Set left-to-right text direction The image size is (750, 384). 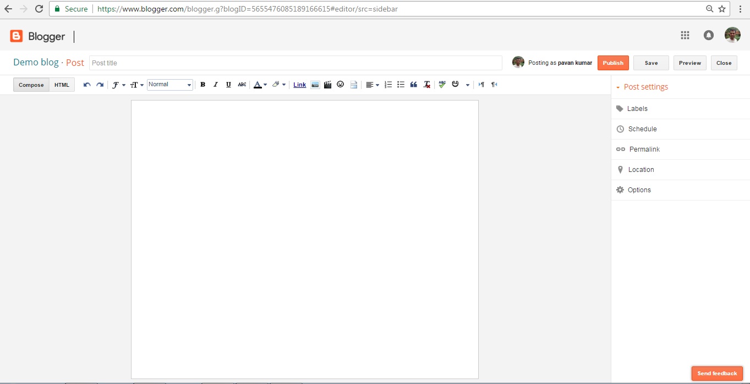(481, 85)
